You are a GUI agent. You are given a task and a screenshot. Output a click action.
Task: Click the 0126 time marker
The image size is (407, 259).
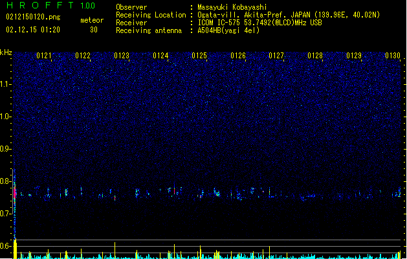[238, 56]
